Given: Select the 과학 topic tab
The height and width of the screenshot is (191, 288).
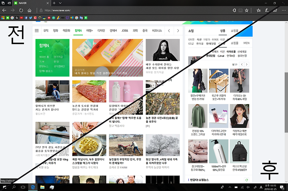Looking at the screenshot, I should coord(135,31).
